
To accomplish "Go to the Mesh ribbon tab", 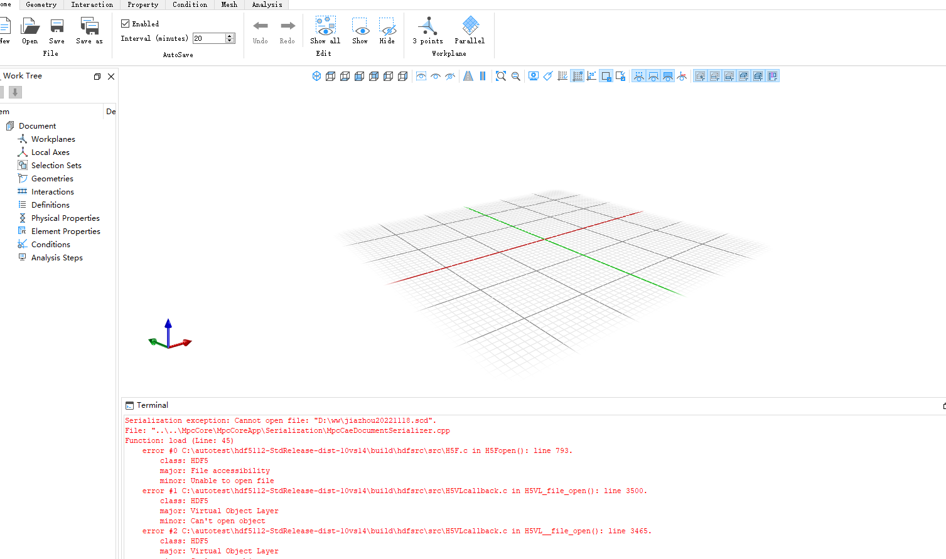I will pos(229,4).
